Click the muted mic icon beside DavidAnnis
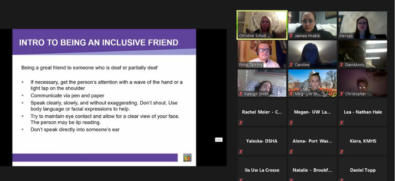Viewport: 395px width, 181px height. tap(341, 65)
